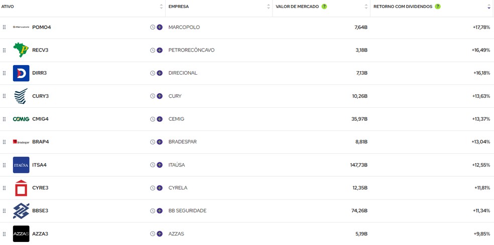Click the help icon beside Retorno com Dividendos
Viewport: 494px width, 245px height.
pyautogui.click(x=438, y=7)
